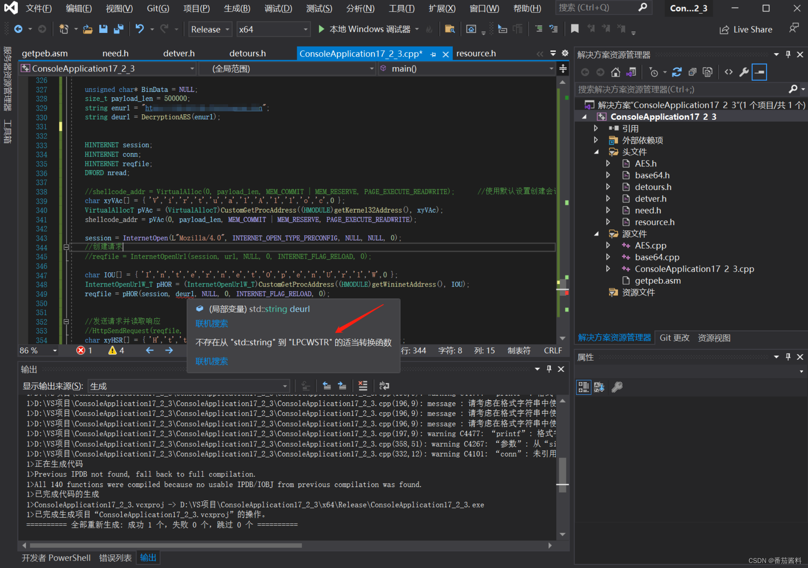Image resolution: width=808 pixels, height=568 pixels.
Task: Toggle Word Wrap icon in Output panel
Action: [384, 386]
